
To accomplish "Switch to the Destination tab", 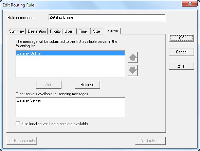I will tap(37, 31).
